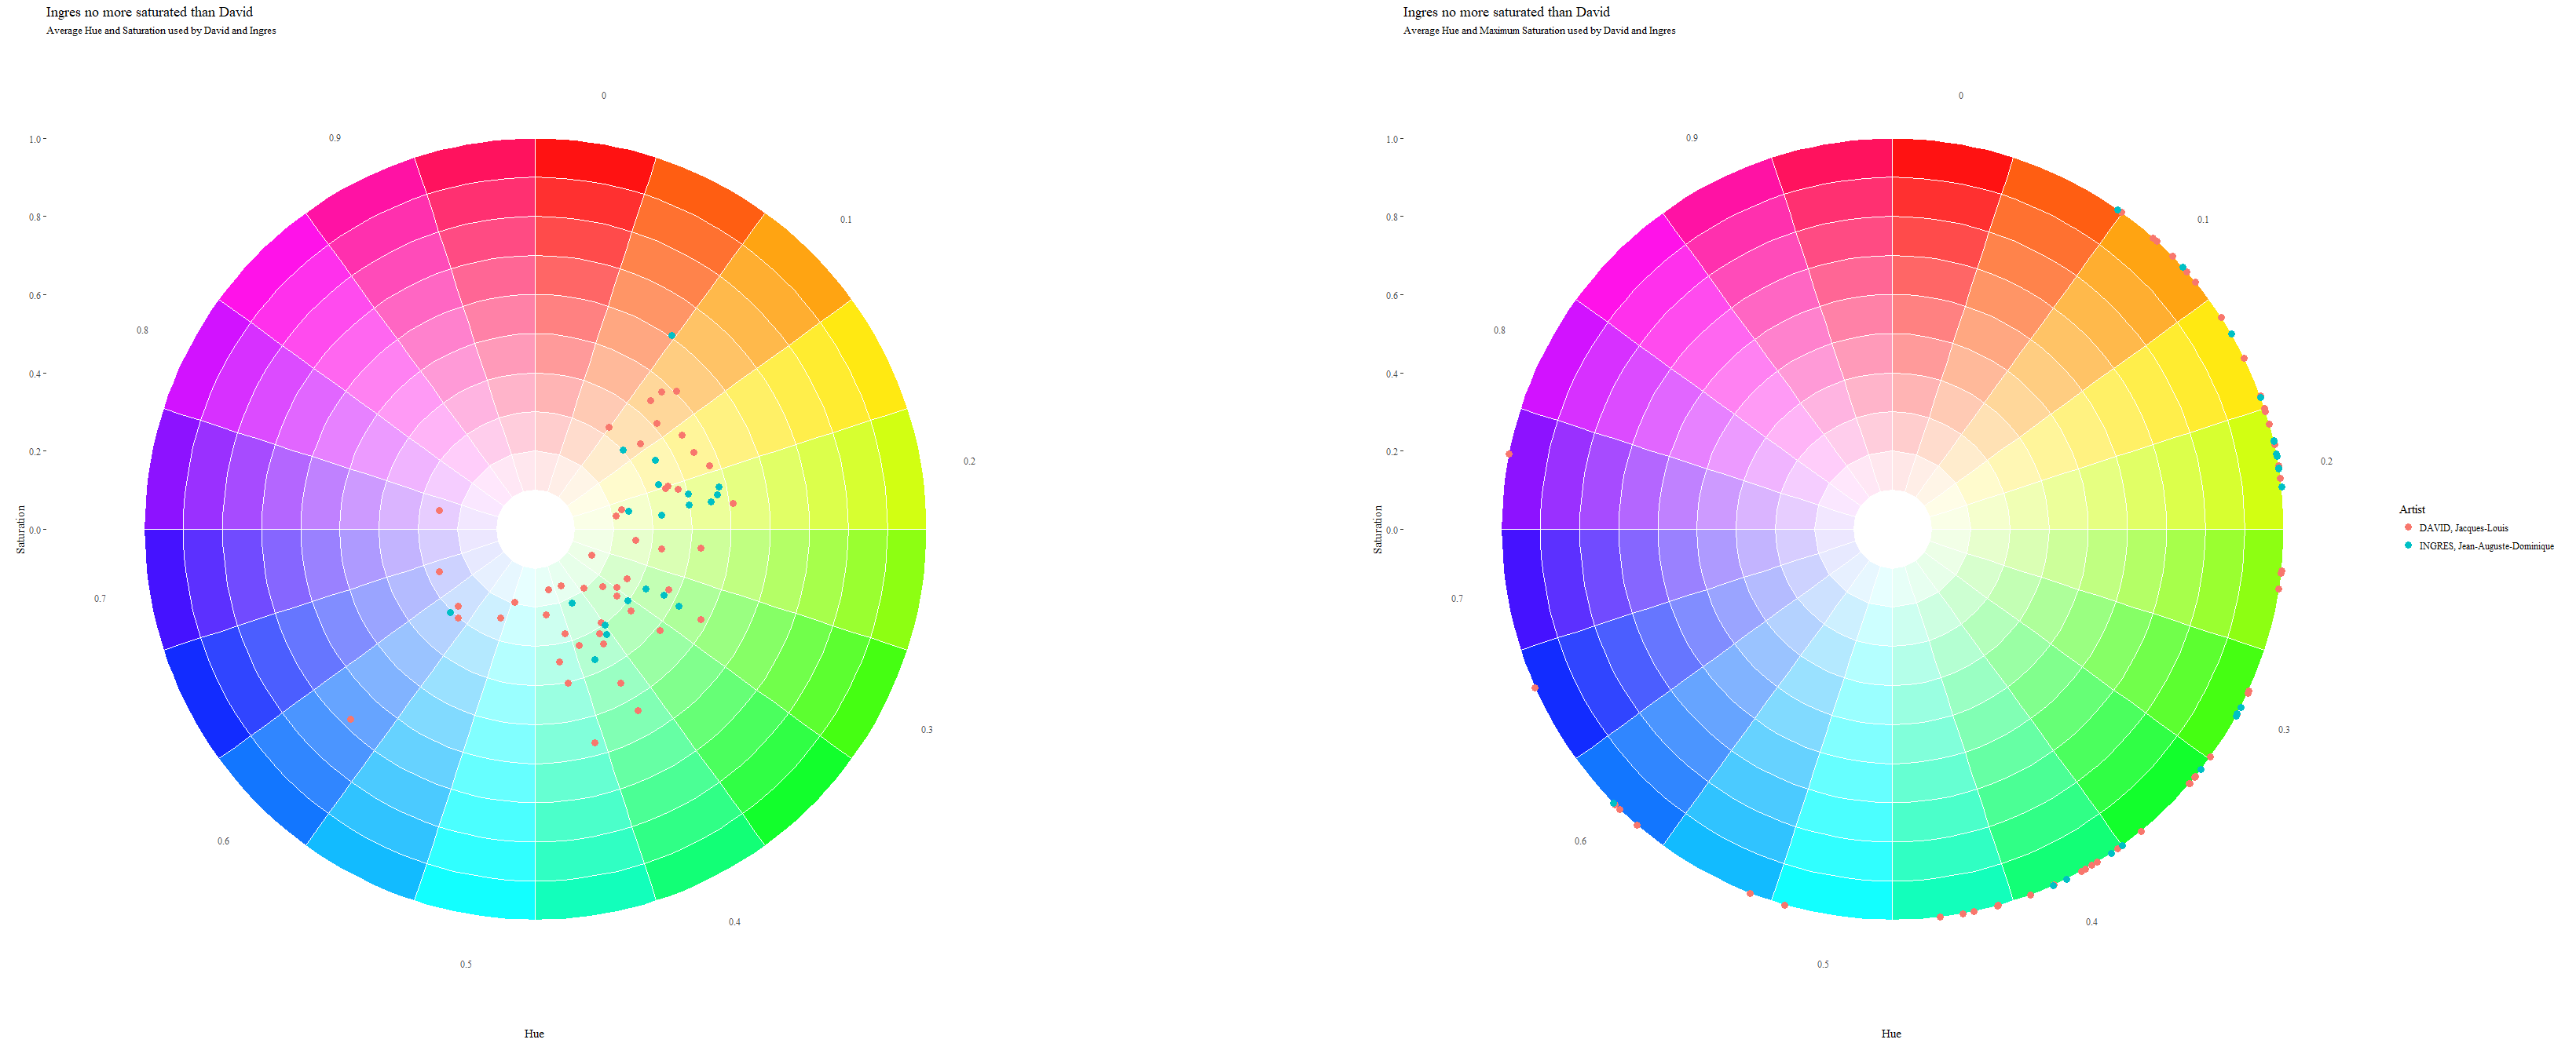Click the red point on right wheel's blue outer edge
This screenshot has height=1043, width=2576.
(x=1535, y=688)
